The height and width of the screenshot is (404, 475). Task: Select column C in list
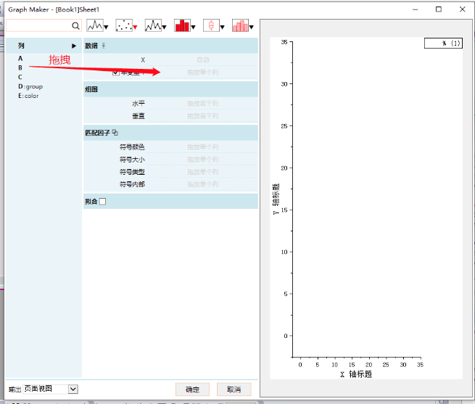pos(20,77)
